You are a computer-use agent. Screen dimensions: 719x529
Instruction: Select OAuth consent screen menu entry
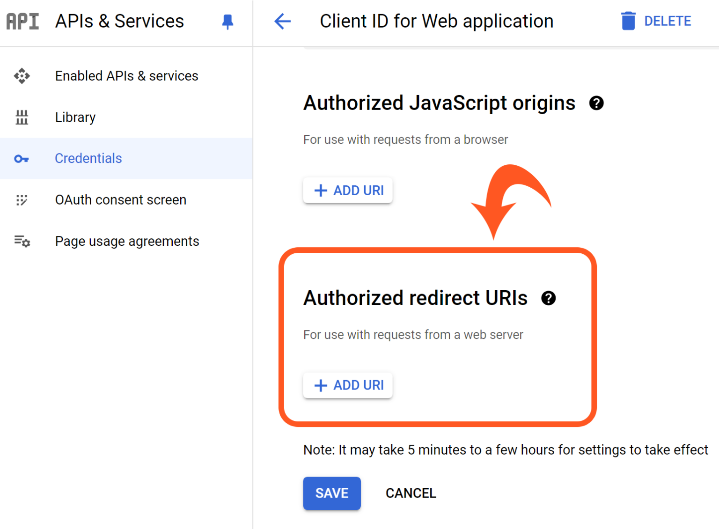pyautogui.click(x=120, y=200)
